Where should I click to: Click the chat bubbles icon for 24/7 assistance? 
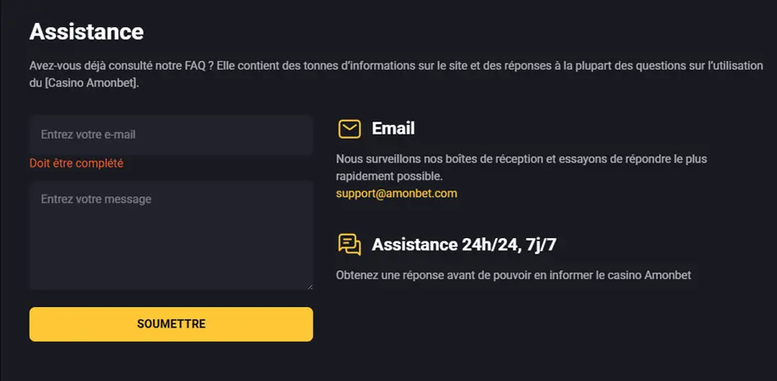coord(349,245)
